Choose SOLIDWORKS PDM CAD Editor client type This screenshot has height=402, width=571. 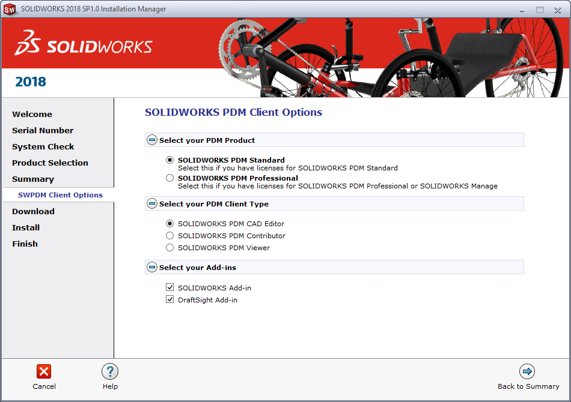(169, 224)
